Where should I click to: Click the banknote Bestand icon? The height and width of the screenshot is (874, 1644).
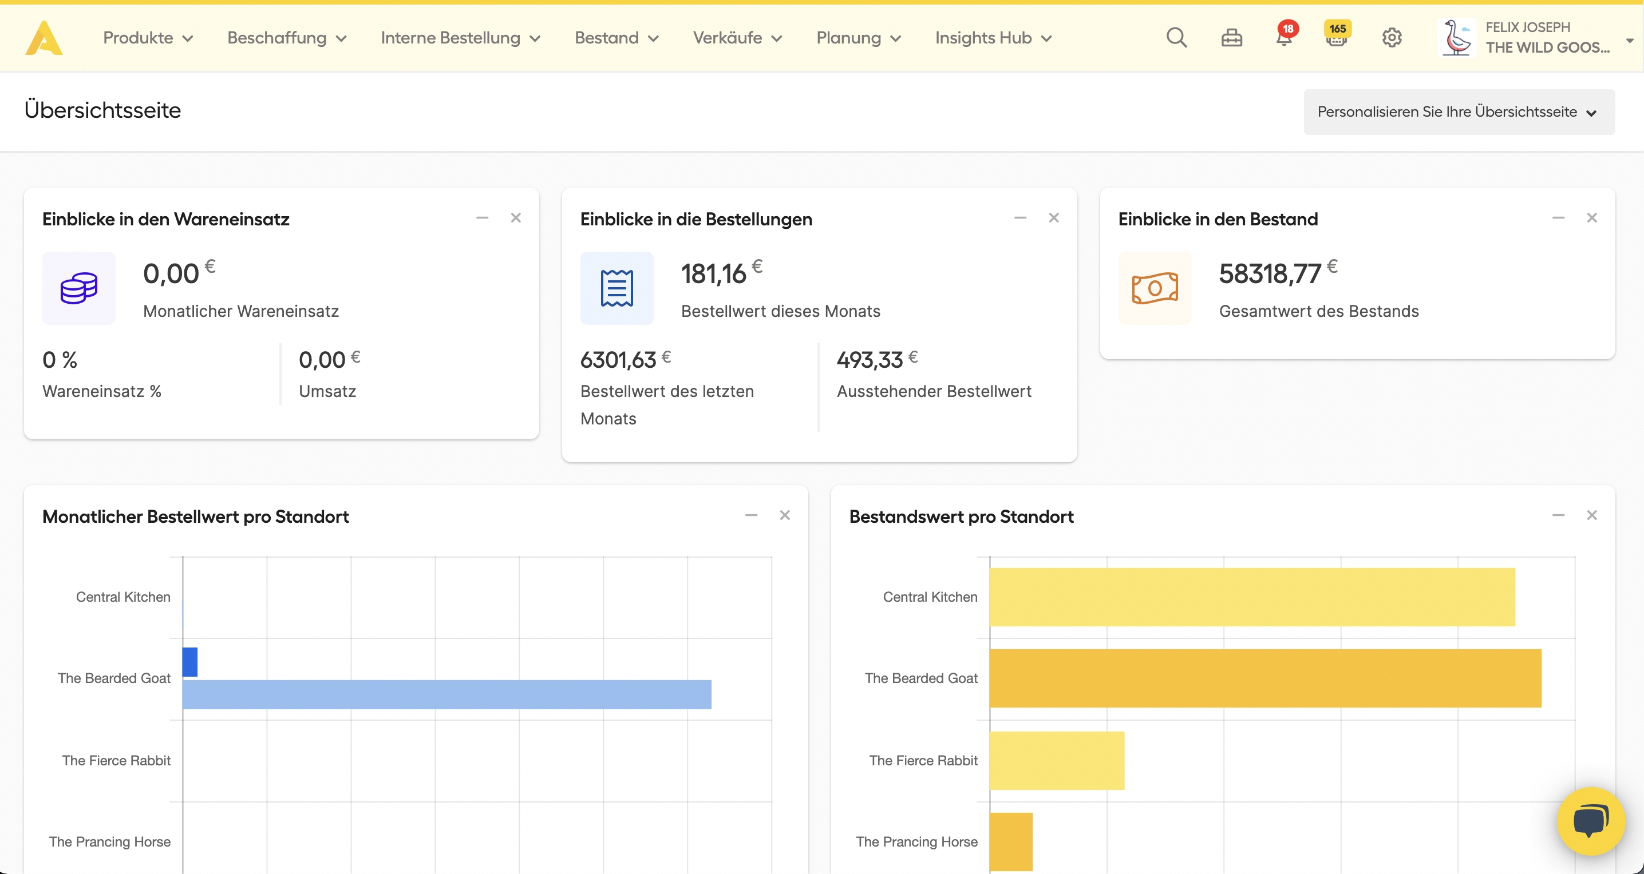tap(1155, 288)
